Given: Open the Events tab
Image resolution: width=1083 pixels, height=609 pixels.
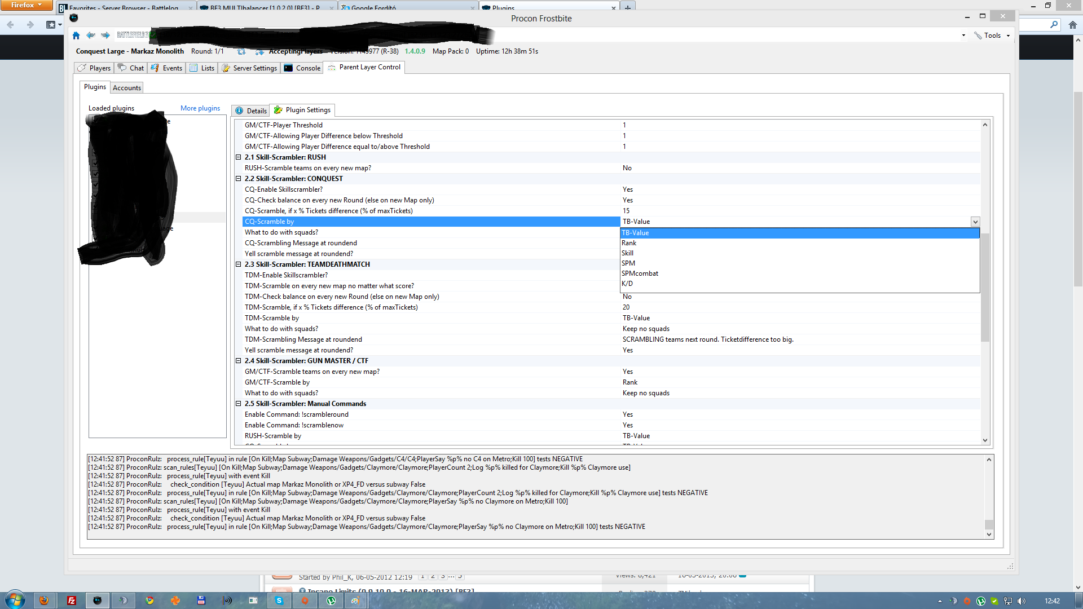Looking at the screenshot, I should pos(166,68).
